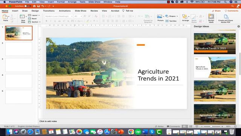Toggle Notes in status bar
Screen dimensions: 241x136
pos(159,127)
